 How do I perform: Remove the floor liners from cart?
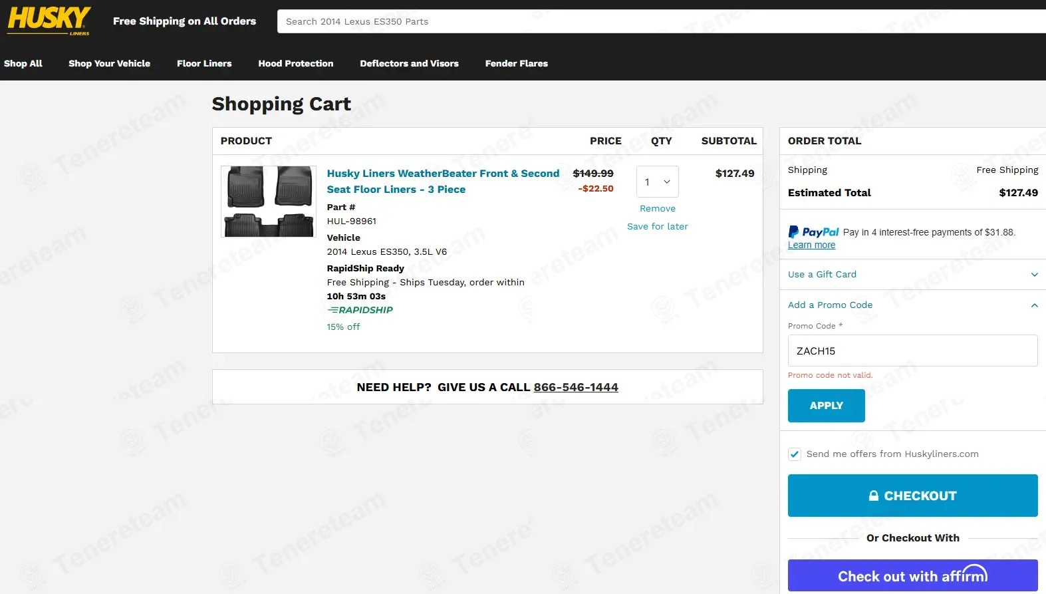658,209
